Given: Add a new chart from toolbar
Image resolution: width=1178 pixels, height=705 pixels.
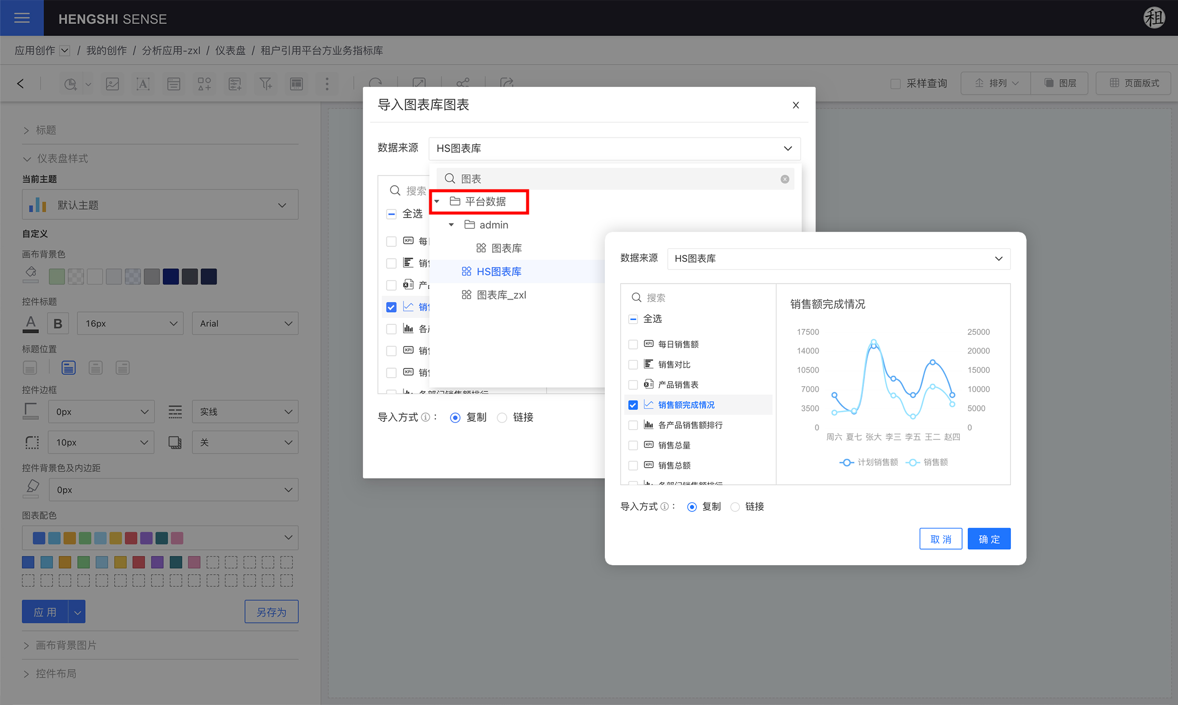Looking at the screenshot, I should coord(71,83).
